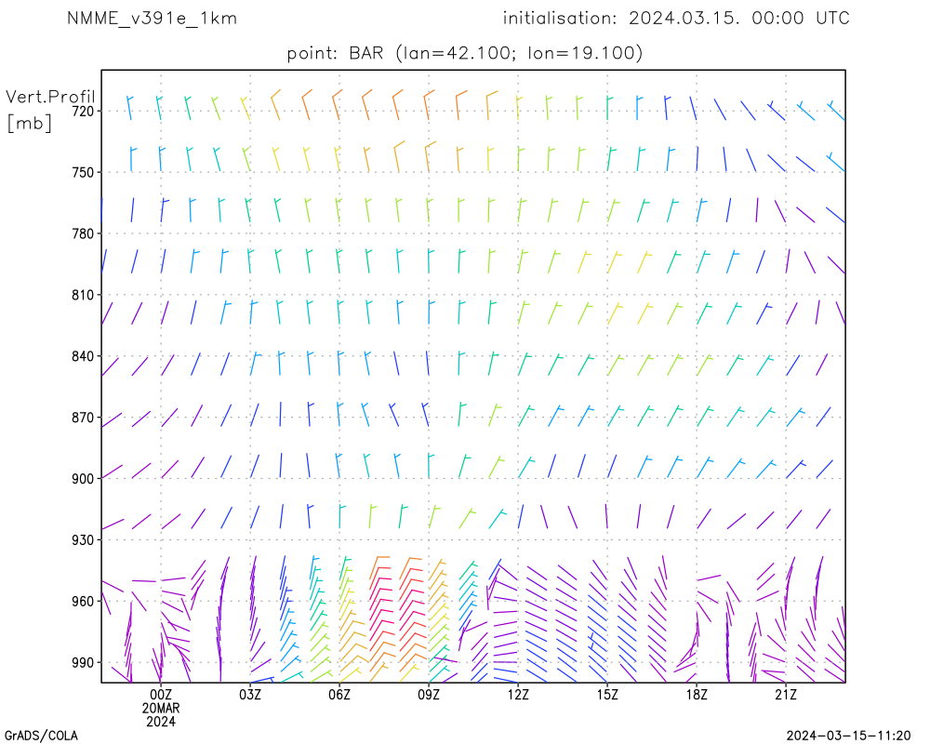
Task: Click the 870 pressure axis label
Action: click(x=83, y=418)
